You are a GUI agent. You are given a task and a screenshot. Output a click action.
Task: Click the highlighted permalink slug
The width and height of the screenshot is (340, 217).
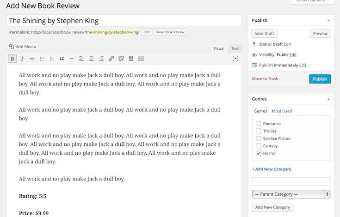coord(112,32)
